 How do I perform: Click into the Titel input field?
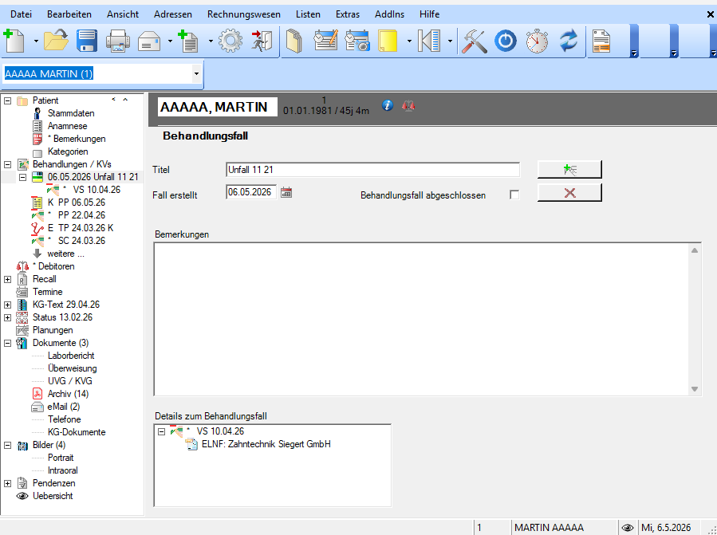(372, 170)
